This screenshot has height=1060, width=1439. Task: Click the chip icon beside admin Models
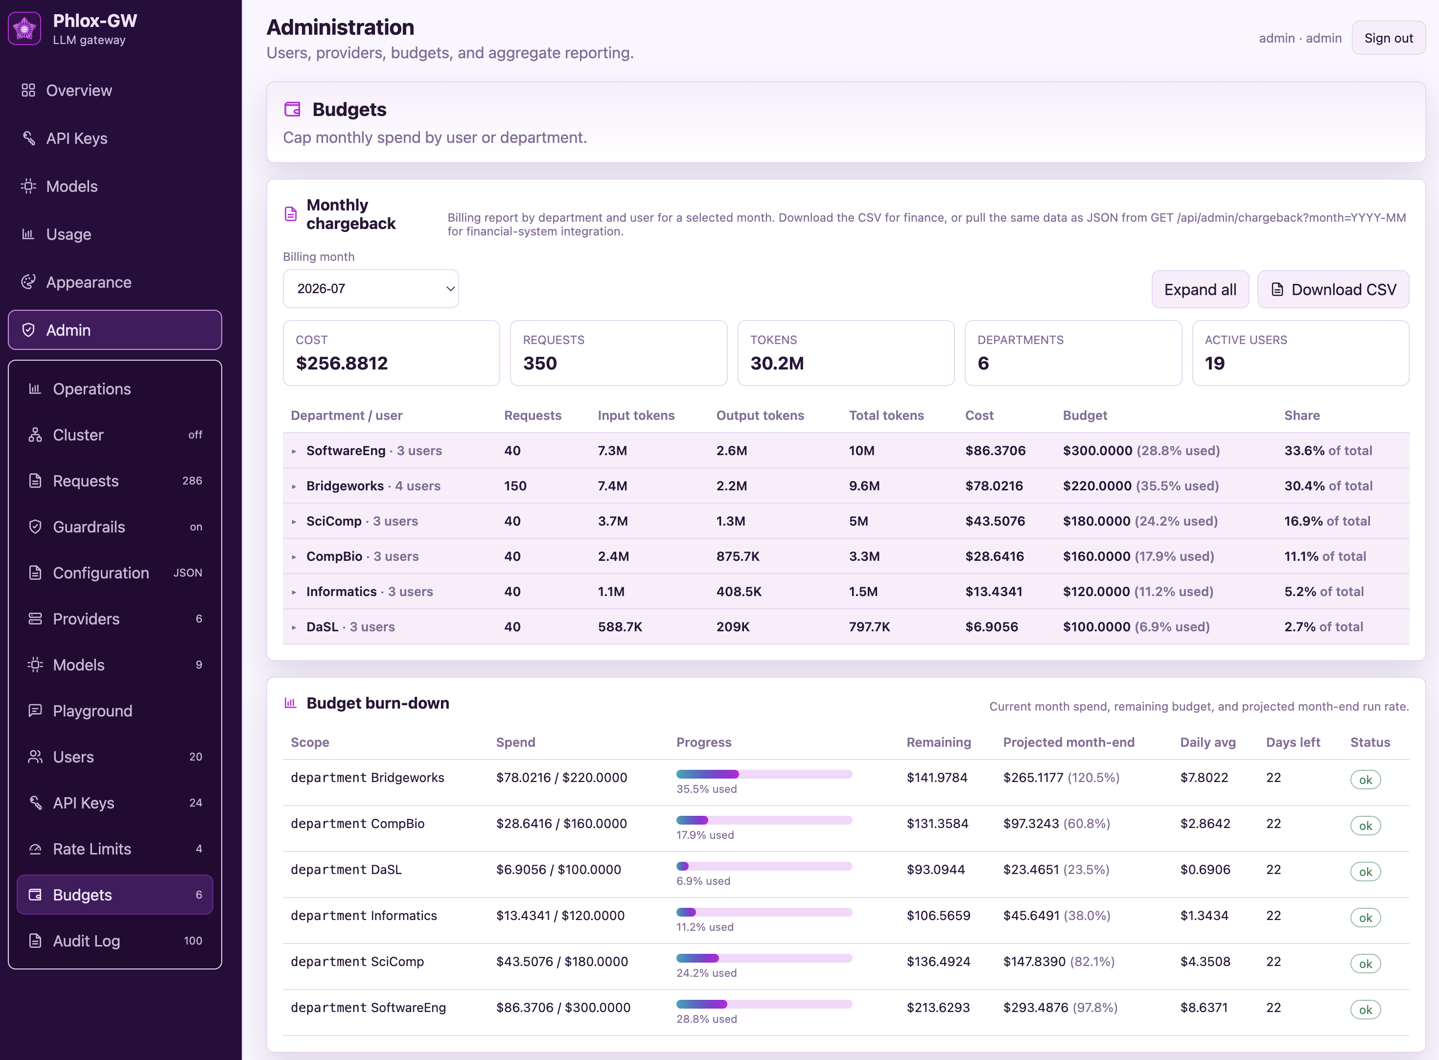35,665
